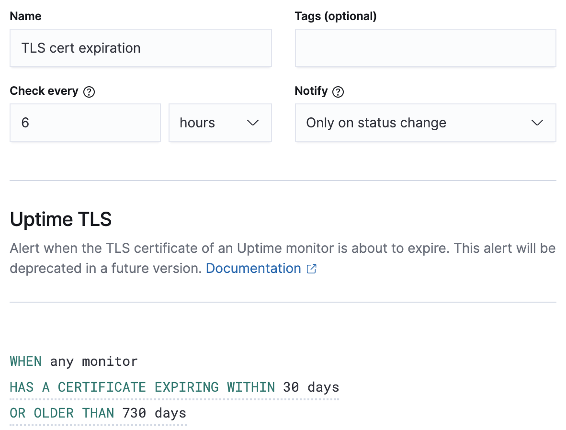Screen dimensions: 566x430
Task: Click the 'Uptime TLS' heading
Action: pos(61,219)
